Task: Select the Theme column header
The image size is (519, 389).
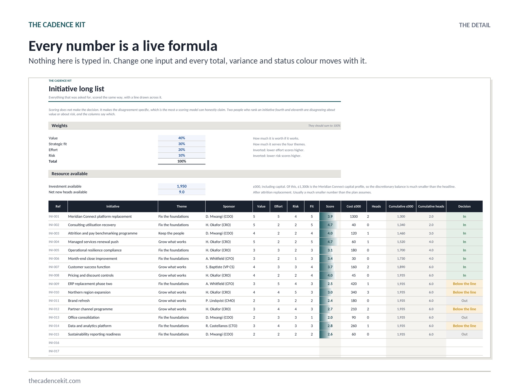Action: click(x=182, y=206)
